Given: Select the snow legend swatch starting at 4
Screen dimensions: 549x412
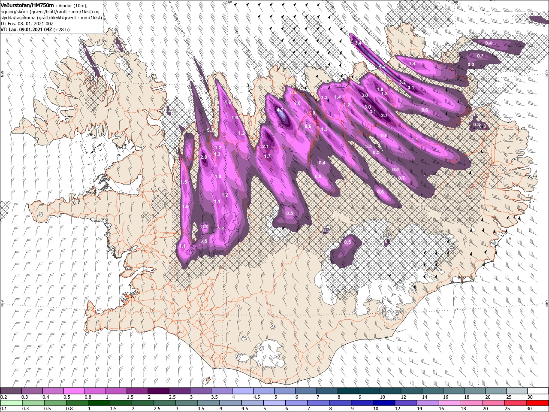Looking at the screenshot, I should coord(242,391).
